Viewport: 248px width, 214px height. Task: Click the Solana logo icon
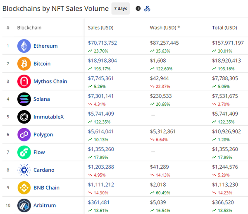(24, 99)
